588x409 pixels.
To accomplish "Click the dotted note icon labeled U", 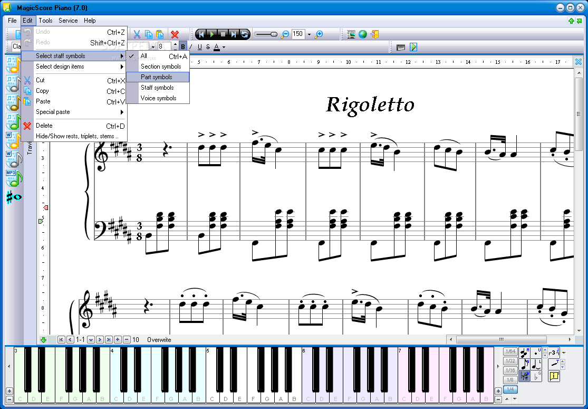I will point(537,353).
